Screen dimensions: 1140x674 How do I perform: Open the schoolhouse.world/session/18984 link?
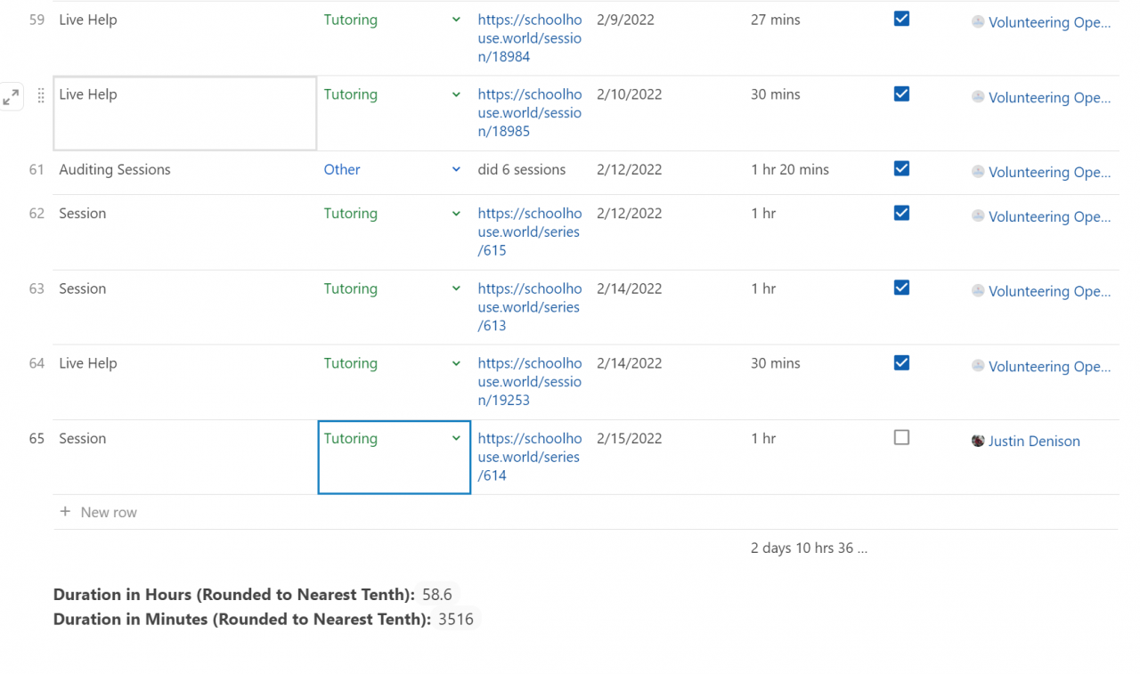529,38
